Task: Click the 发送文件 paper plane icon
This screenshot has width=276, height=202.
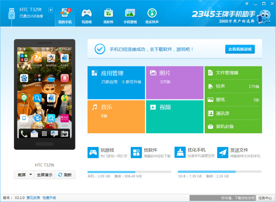Action: pos(222,152)
